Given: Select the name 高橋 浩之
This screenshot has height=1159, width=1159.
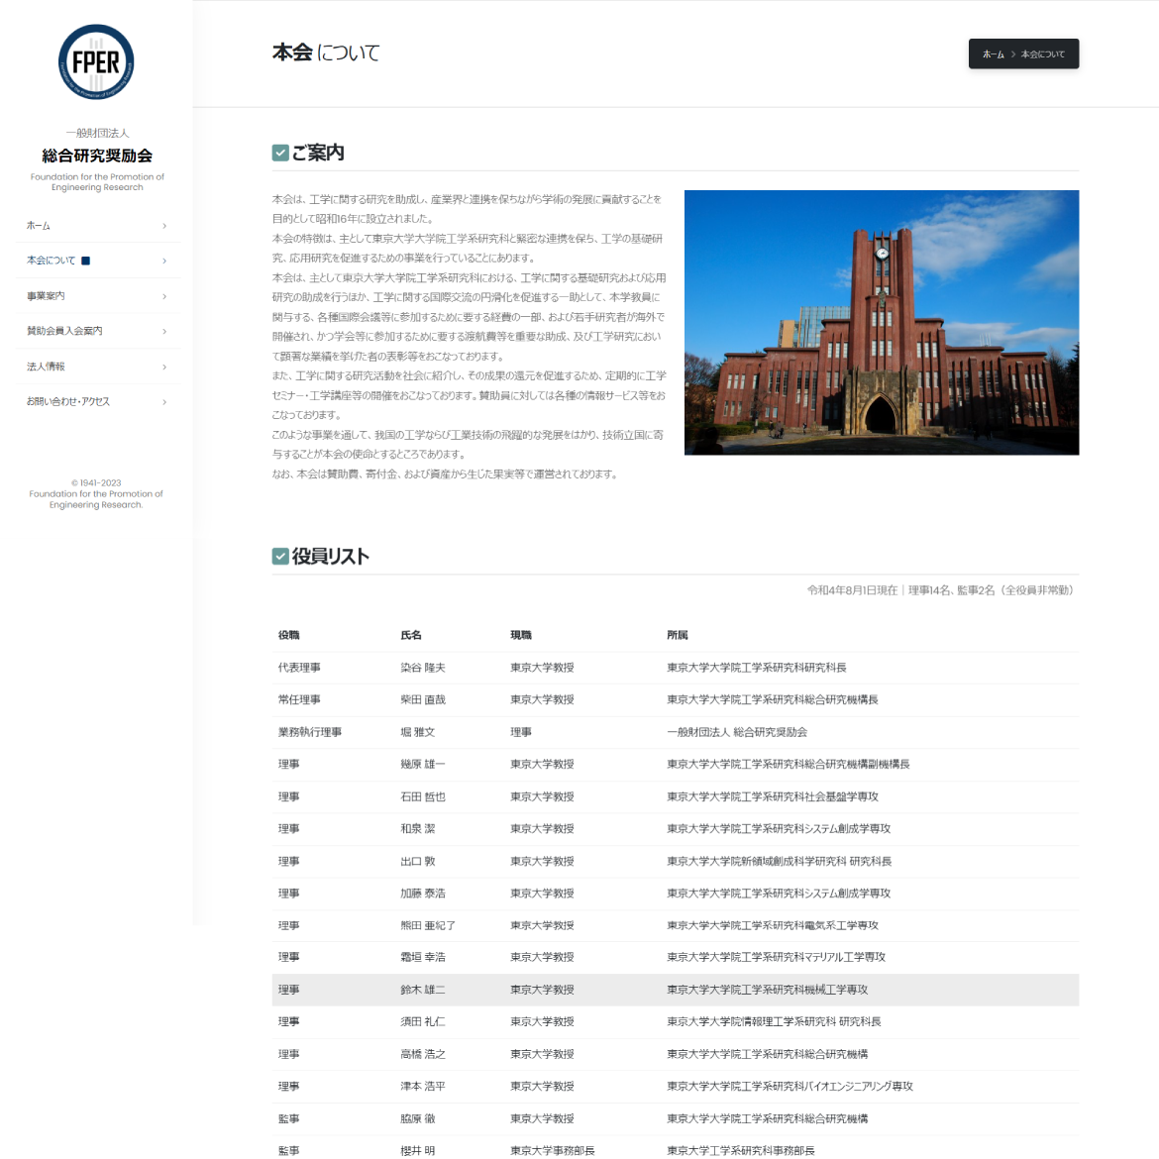Looking at the screenshot, I should (423, 1054).
